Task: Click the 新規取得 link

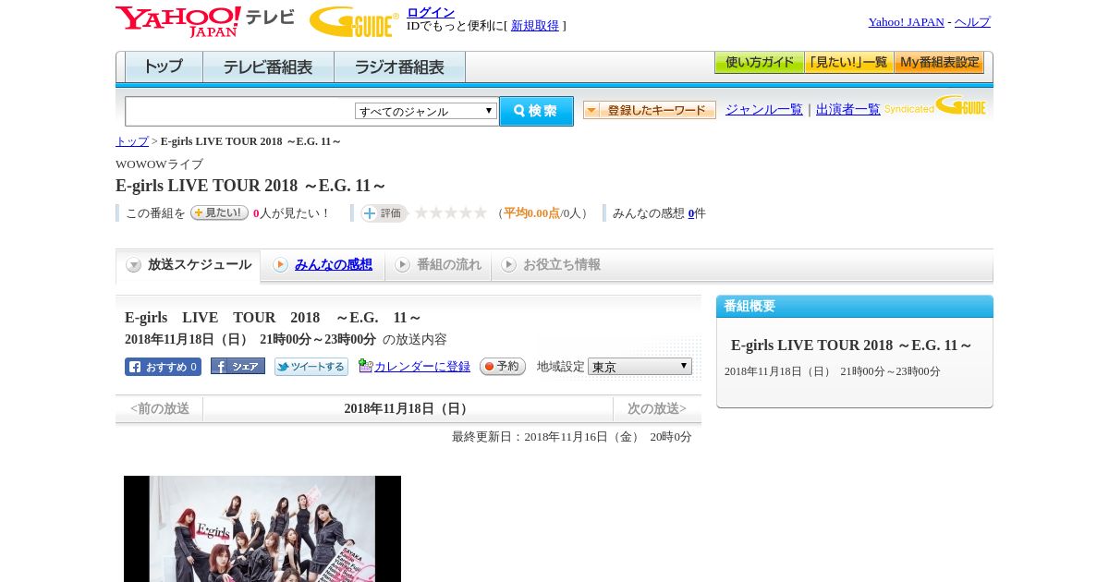Action: (x=535, y=26)
